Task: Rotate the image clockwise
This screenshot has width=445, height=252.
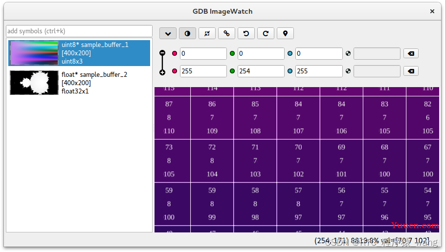Action: pyautogui.click(x=266, y=34)
